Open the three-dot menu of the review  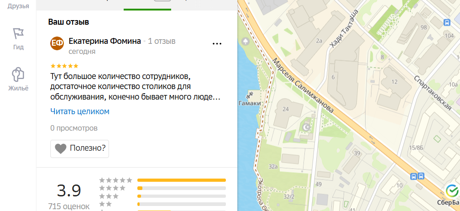tap(217, 44)
